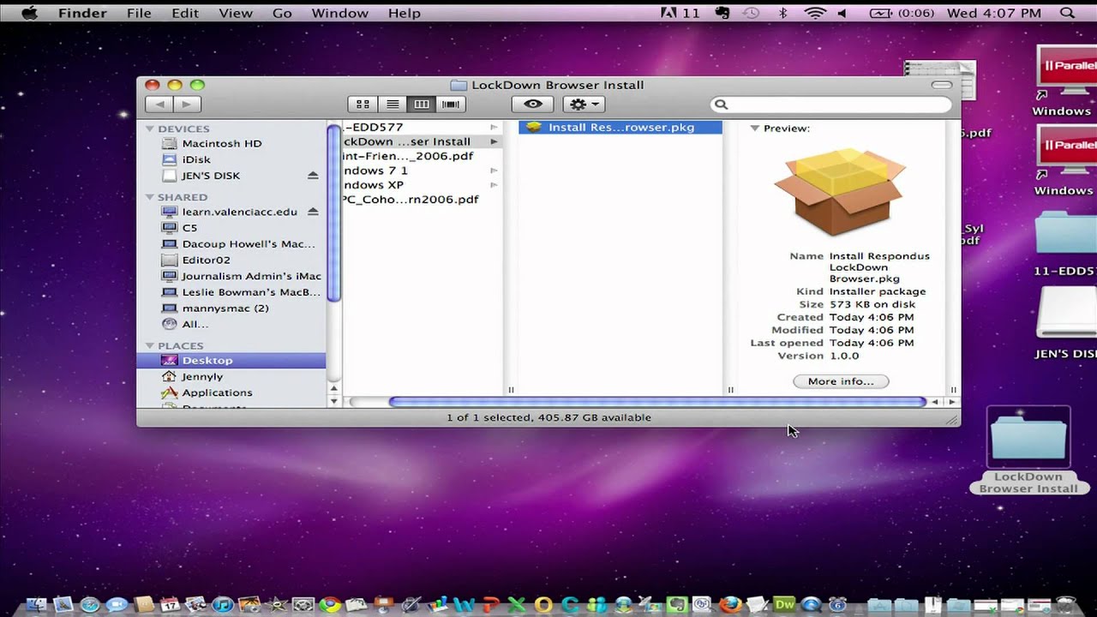Viewport: 1097px width, 617px height.
Task: Open the Finder menu
Action: point(82,13)
